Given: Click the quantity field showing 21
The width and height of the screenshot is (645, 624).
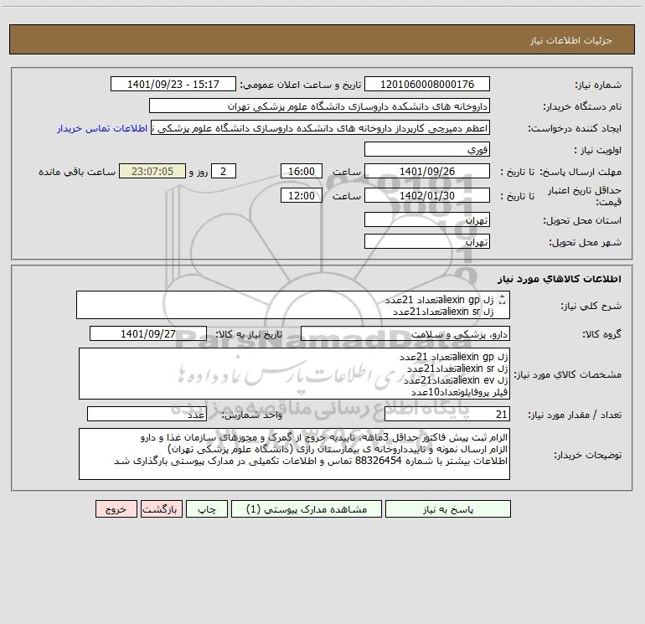Looking at the screenshot, I should pos(447,414).
